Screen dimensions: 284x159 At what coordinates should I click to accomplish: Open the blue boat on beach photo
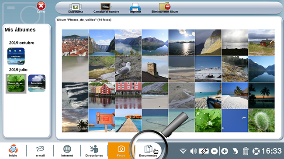click(x=208, y=95)
